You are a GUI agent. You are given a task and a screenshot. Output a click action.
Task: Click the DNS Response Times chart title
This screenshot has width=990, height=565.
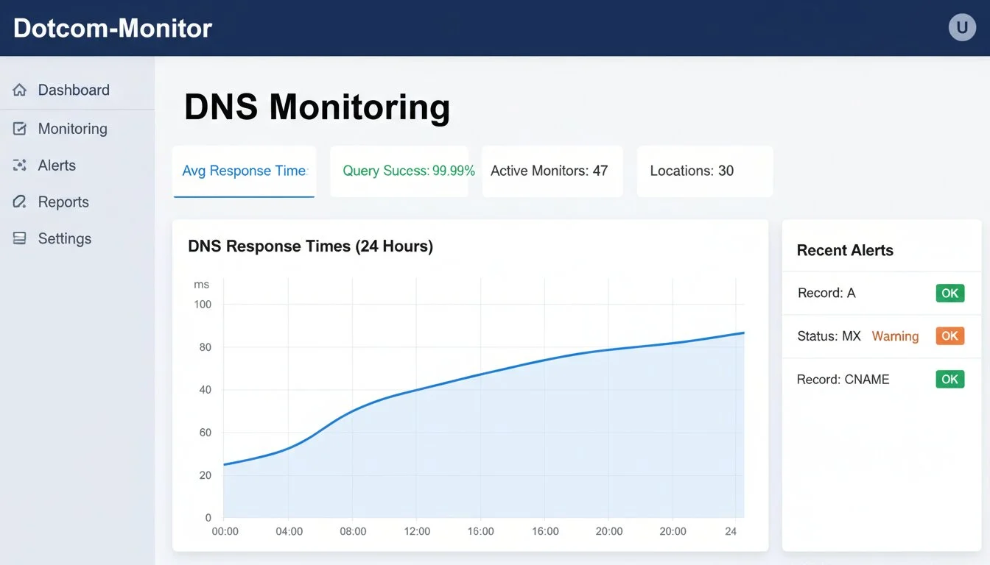[x=310, y=246]
